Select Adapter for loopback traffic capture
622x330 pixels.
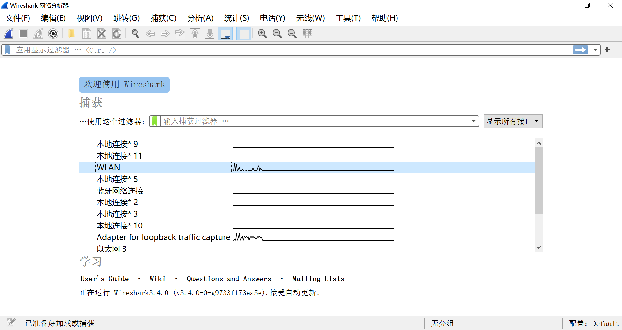[x=306, y=237]
